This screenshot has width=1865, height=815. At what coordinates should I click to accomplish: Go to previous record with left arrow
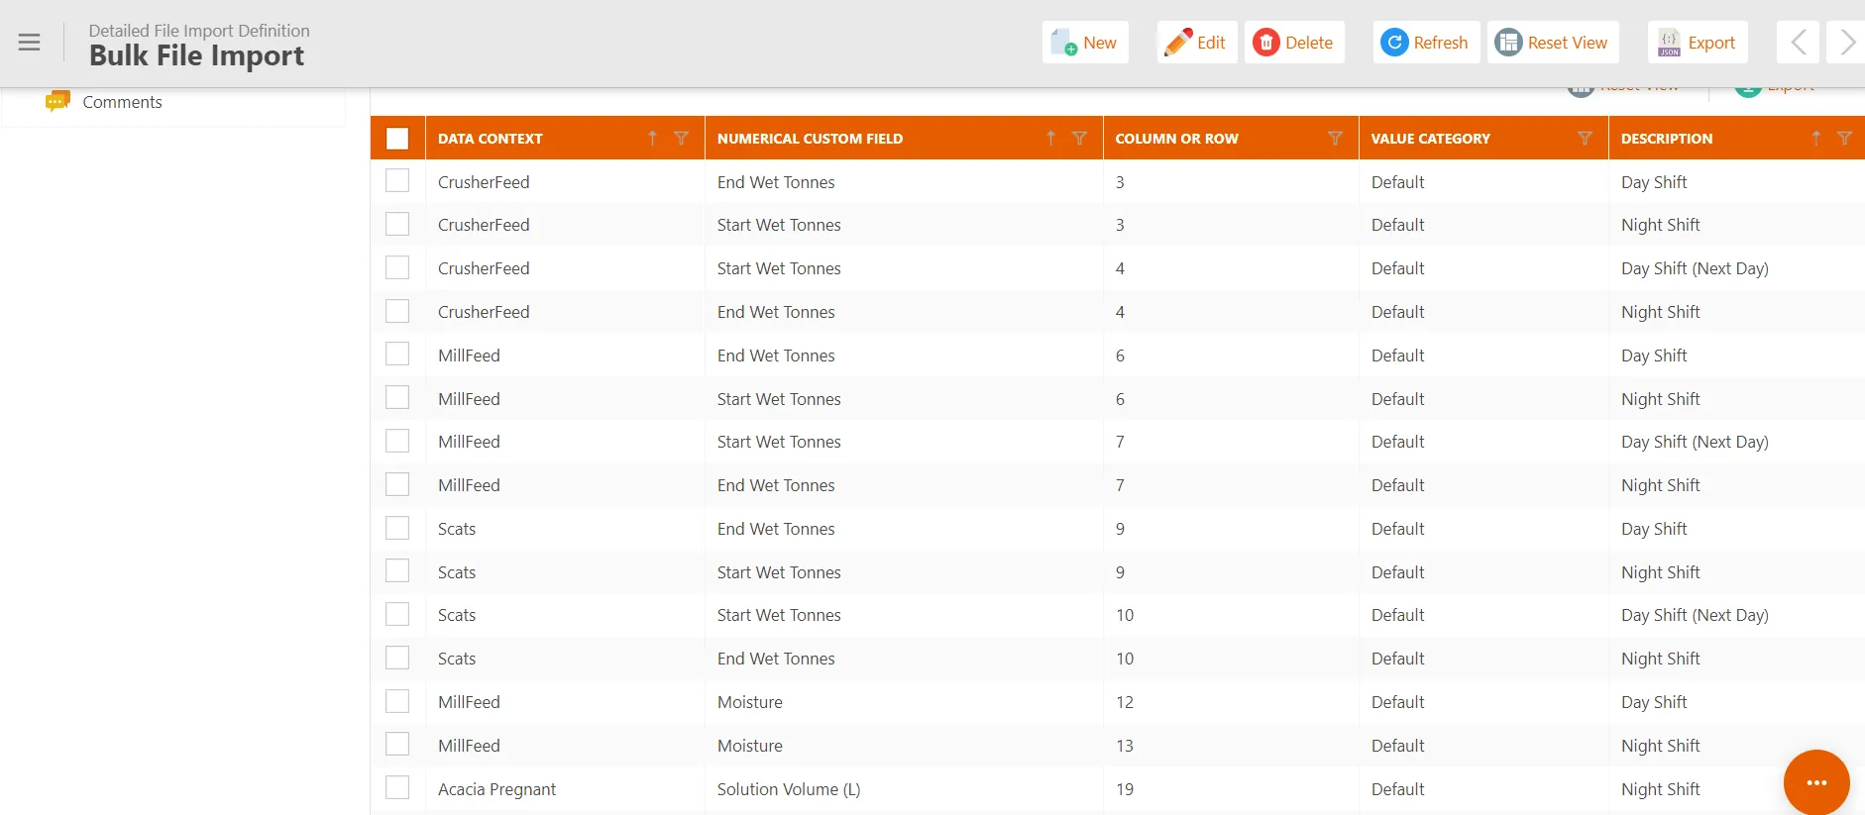click(x=1798, y=43)
